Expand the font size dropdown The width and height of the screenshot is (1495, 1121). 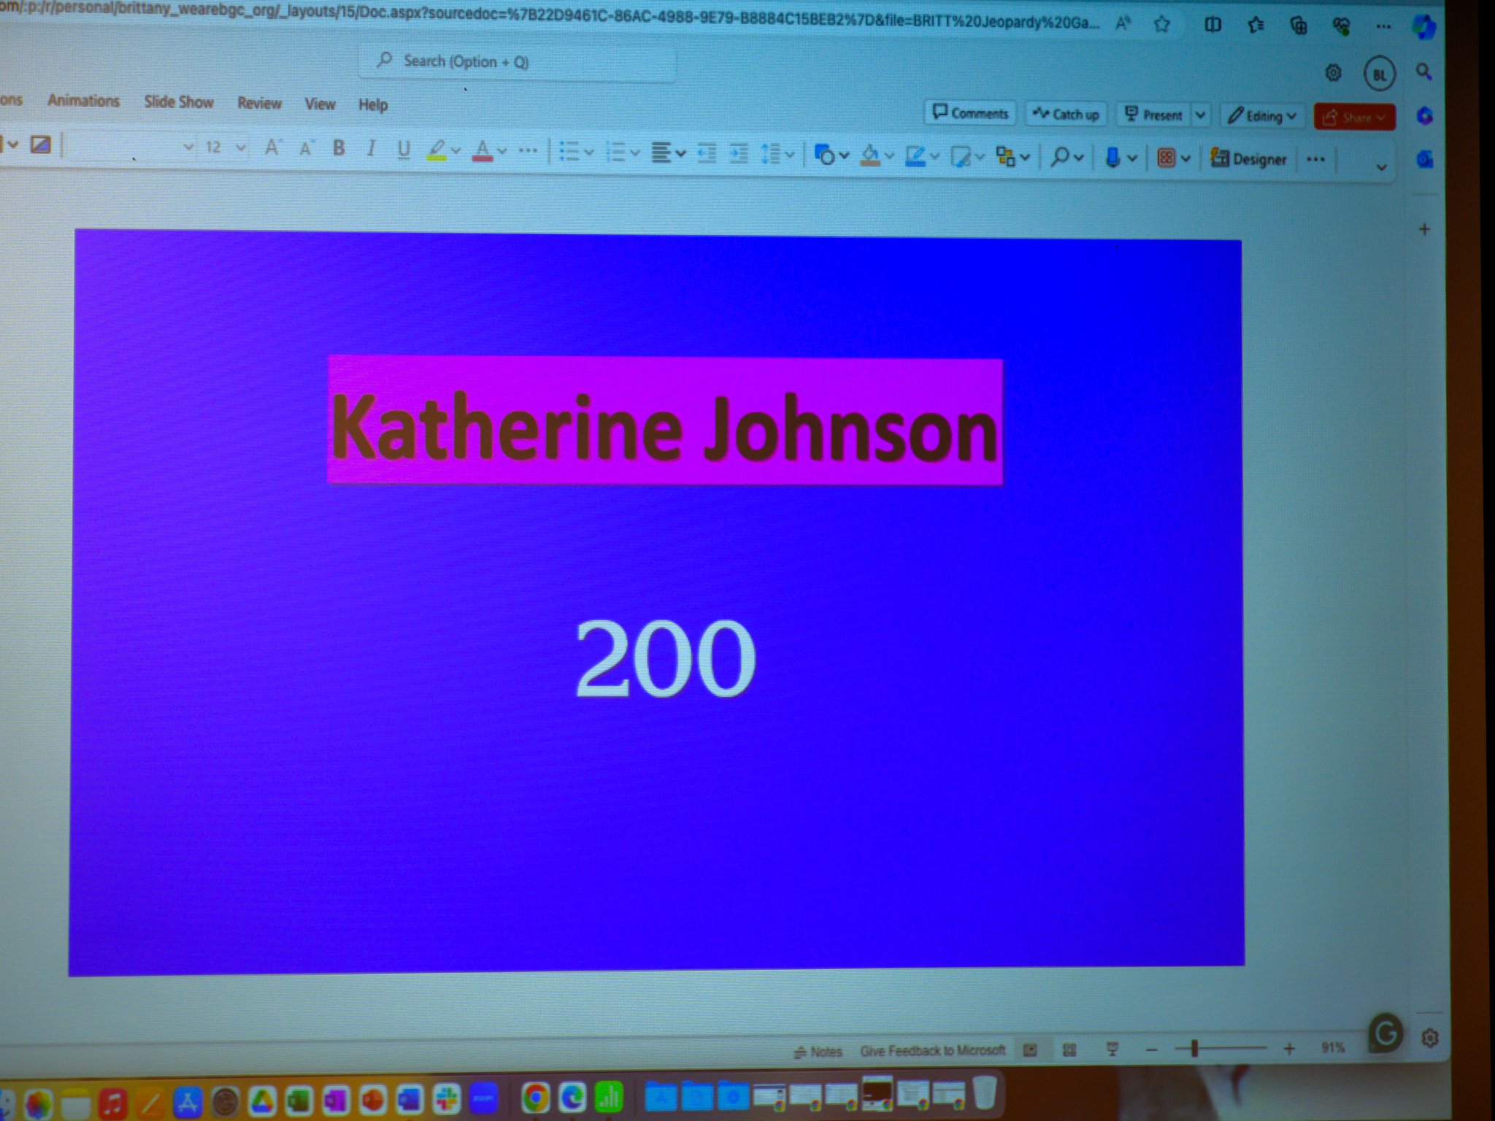click(x=241, y=148)
